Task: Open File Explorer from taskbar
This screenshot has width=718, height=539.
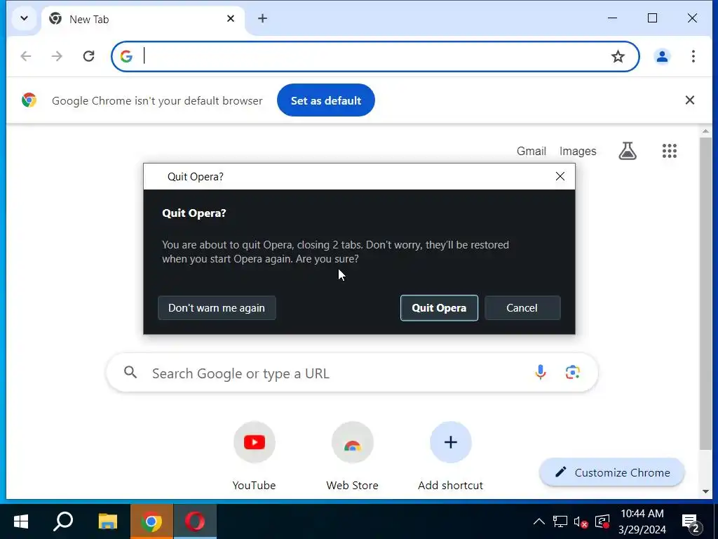Action: point(108,521)
